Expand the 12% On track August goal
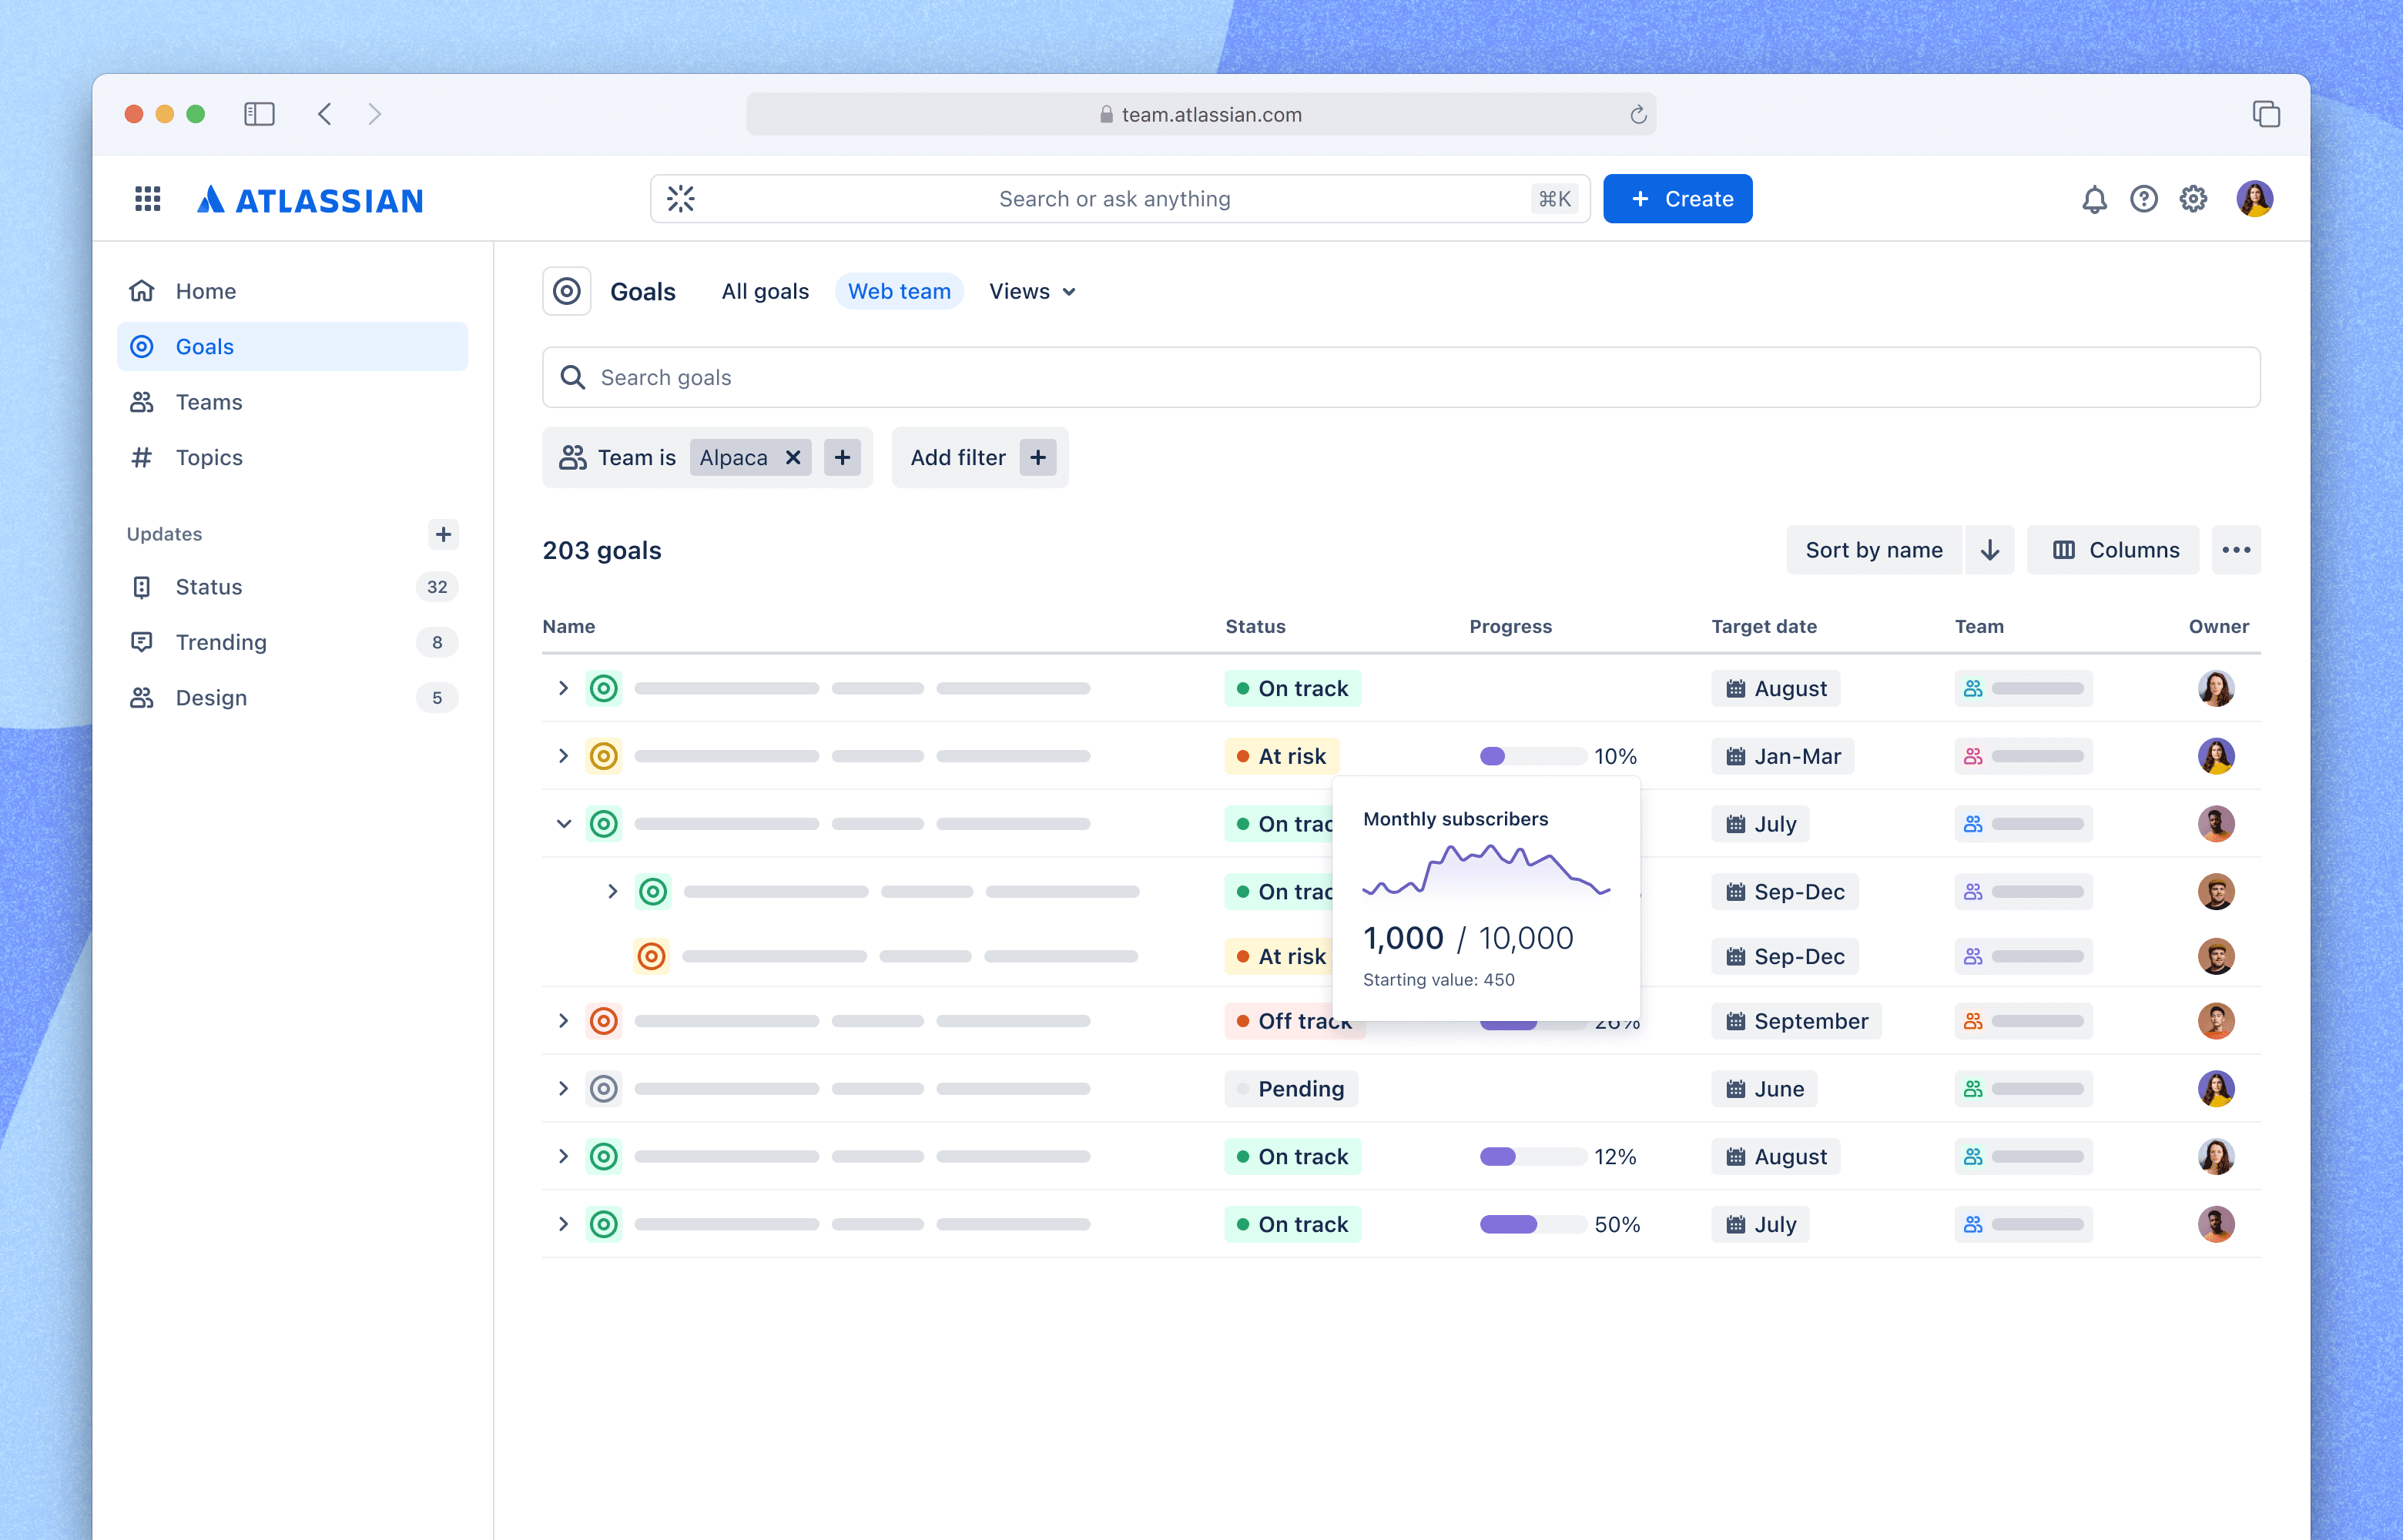 tap(563, 1157)
